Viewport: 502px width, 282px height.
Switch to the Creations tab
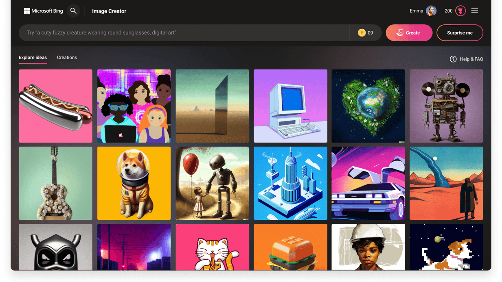[67, 57]
